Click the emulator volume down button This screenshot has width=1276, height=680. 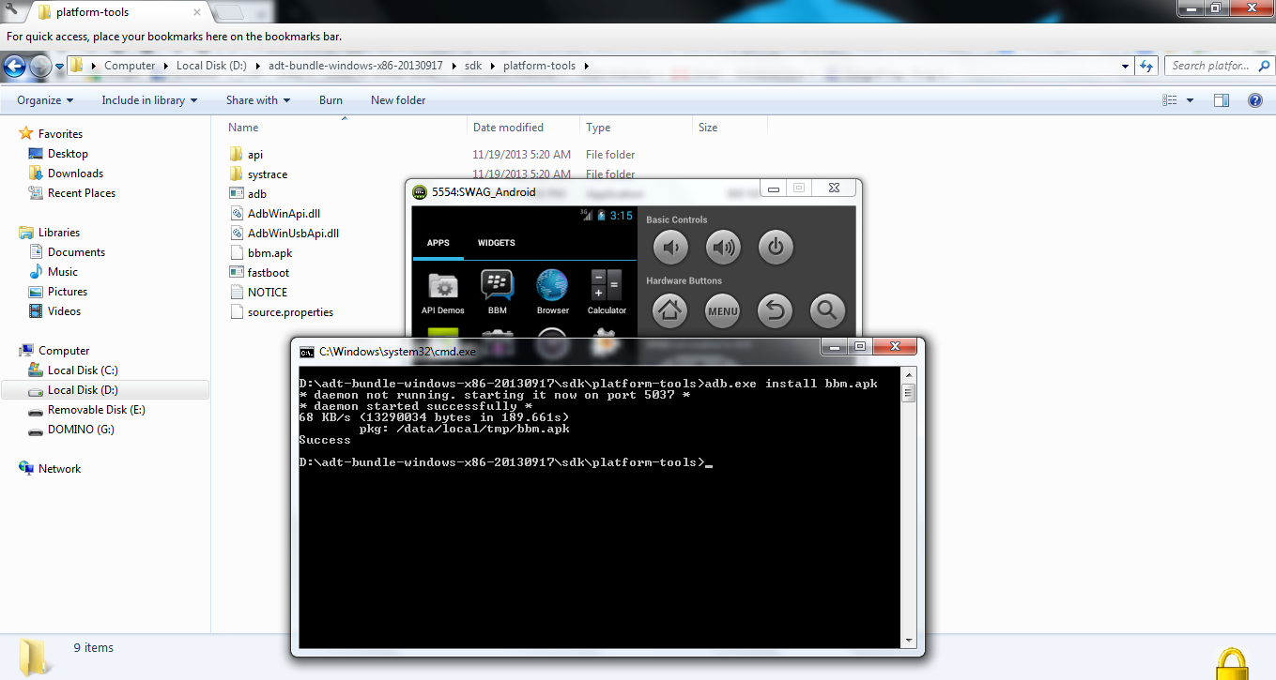[669, 248]
